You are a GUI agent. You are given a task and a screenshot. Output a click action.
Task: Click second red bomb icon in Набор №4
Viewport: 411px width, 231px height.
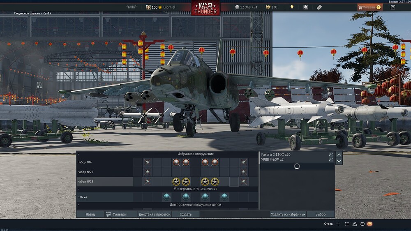coord(186,162)
